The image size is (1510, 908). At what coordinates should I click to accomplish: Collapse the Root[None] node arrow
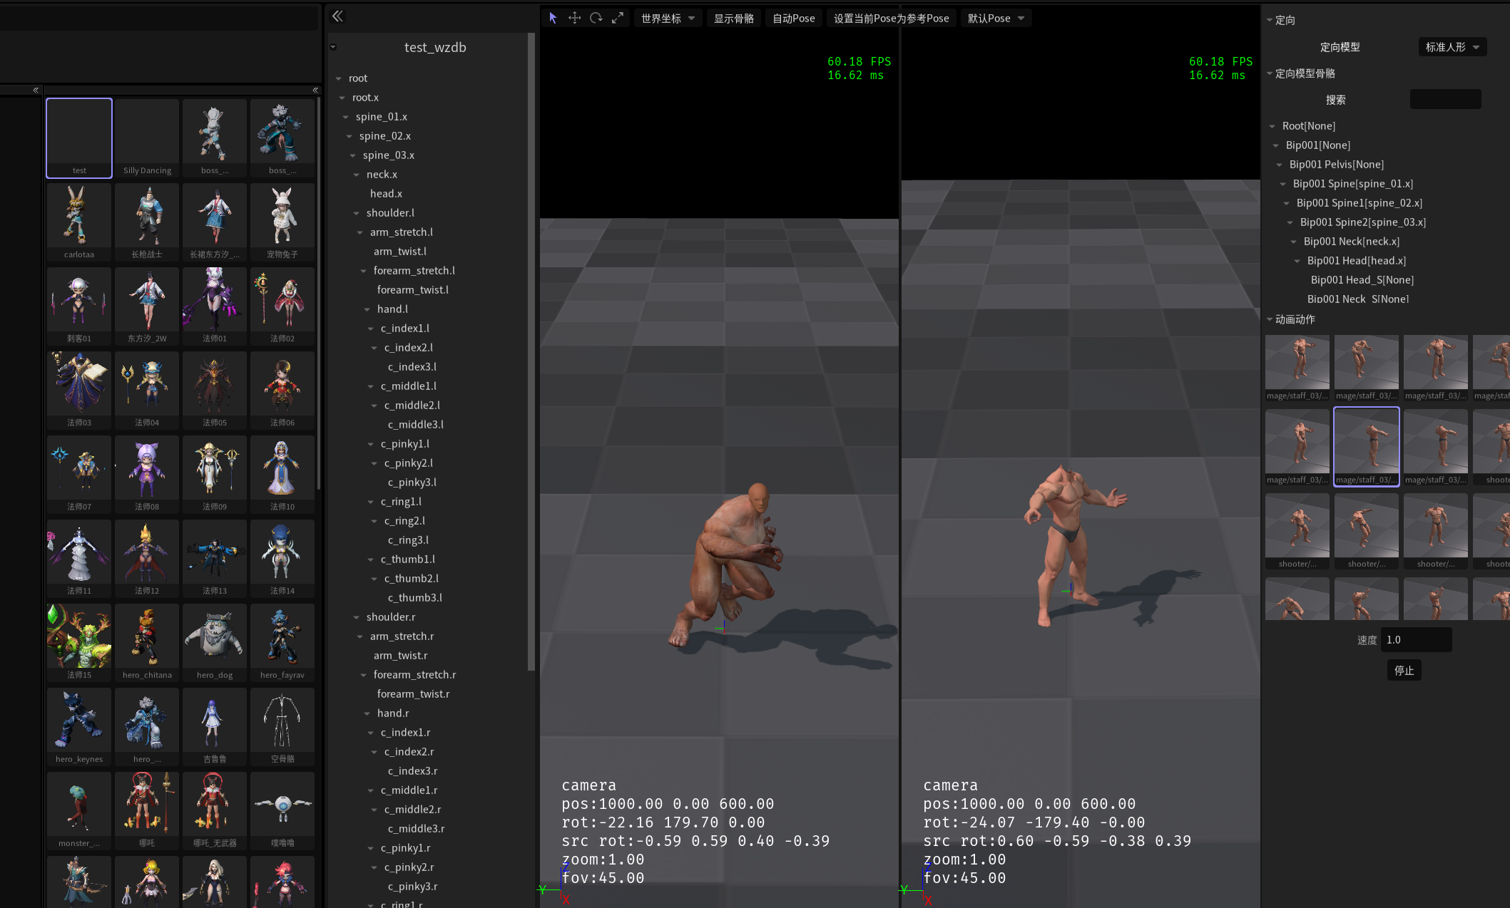tap(1272, 126)
